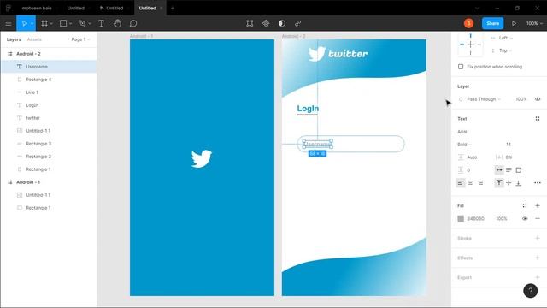Click the Edit object toolbar icon
The height and width of the screenshot is (308, 547).
point(250,23)
